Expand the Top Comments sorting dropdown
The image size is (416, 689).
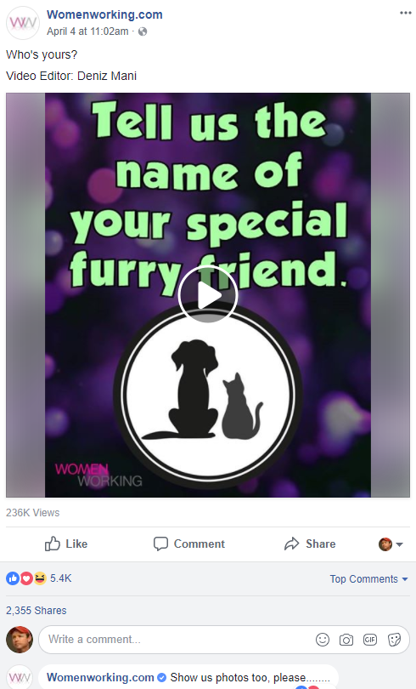click(368, 579)
